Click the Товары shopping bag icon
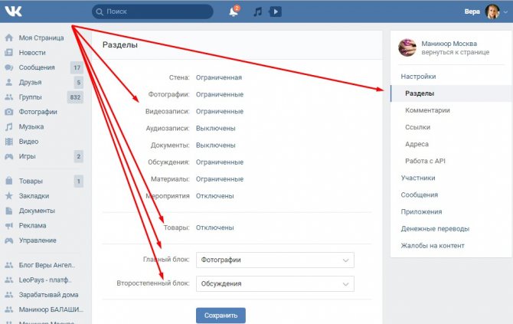The image size is (513, 324). [9, 181]
